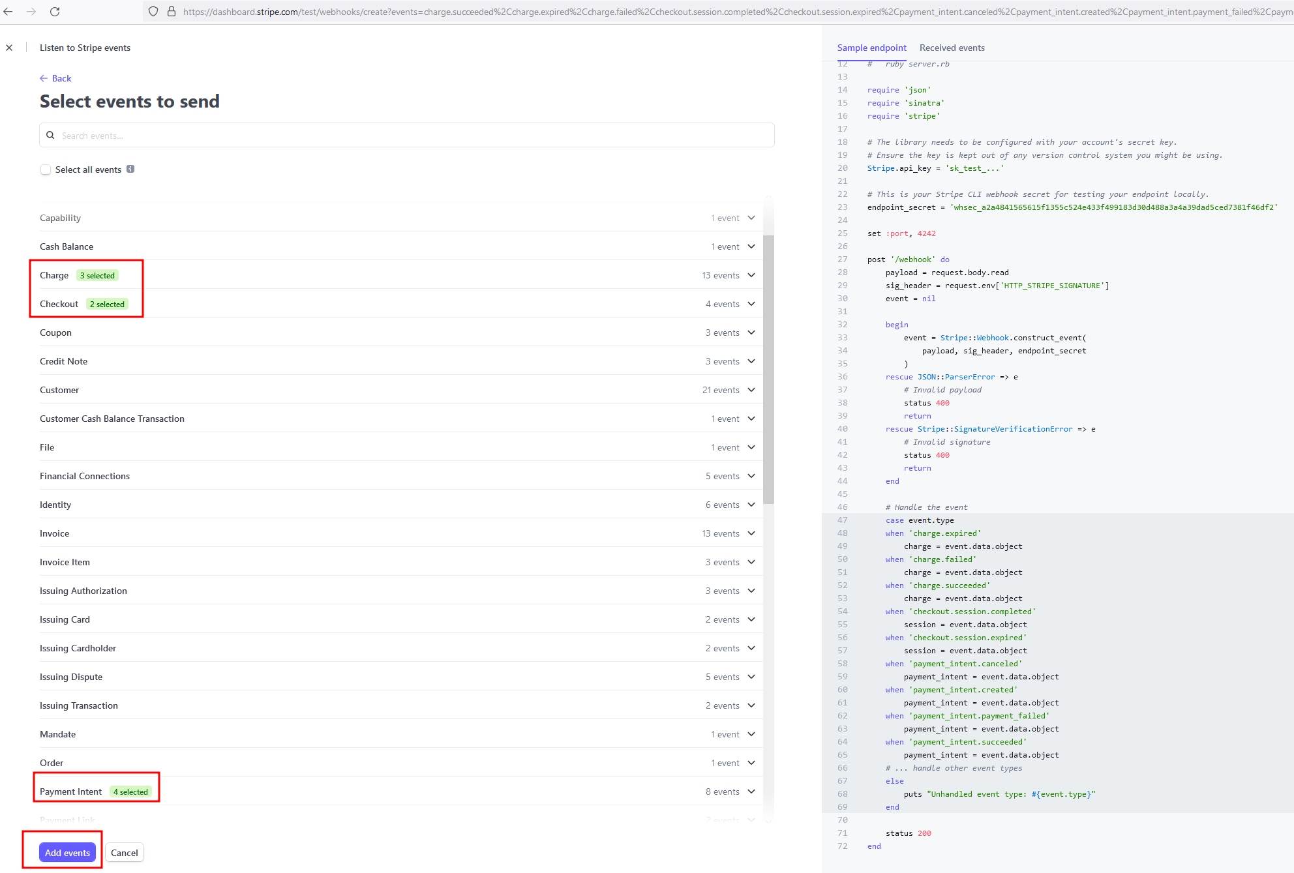1294x873 pixels.
Task: Click the browser forward arrow
Action: point(31,12)
